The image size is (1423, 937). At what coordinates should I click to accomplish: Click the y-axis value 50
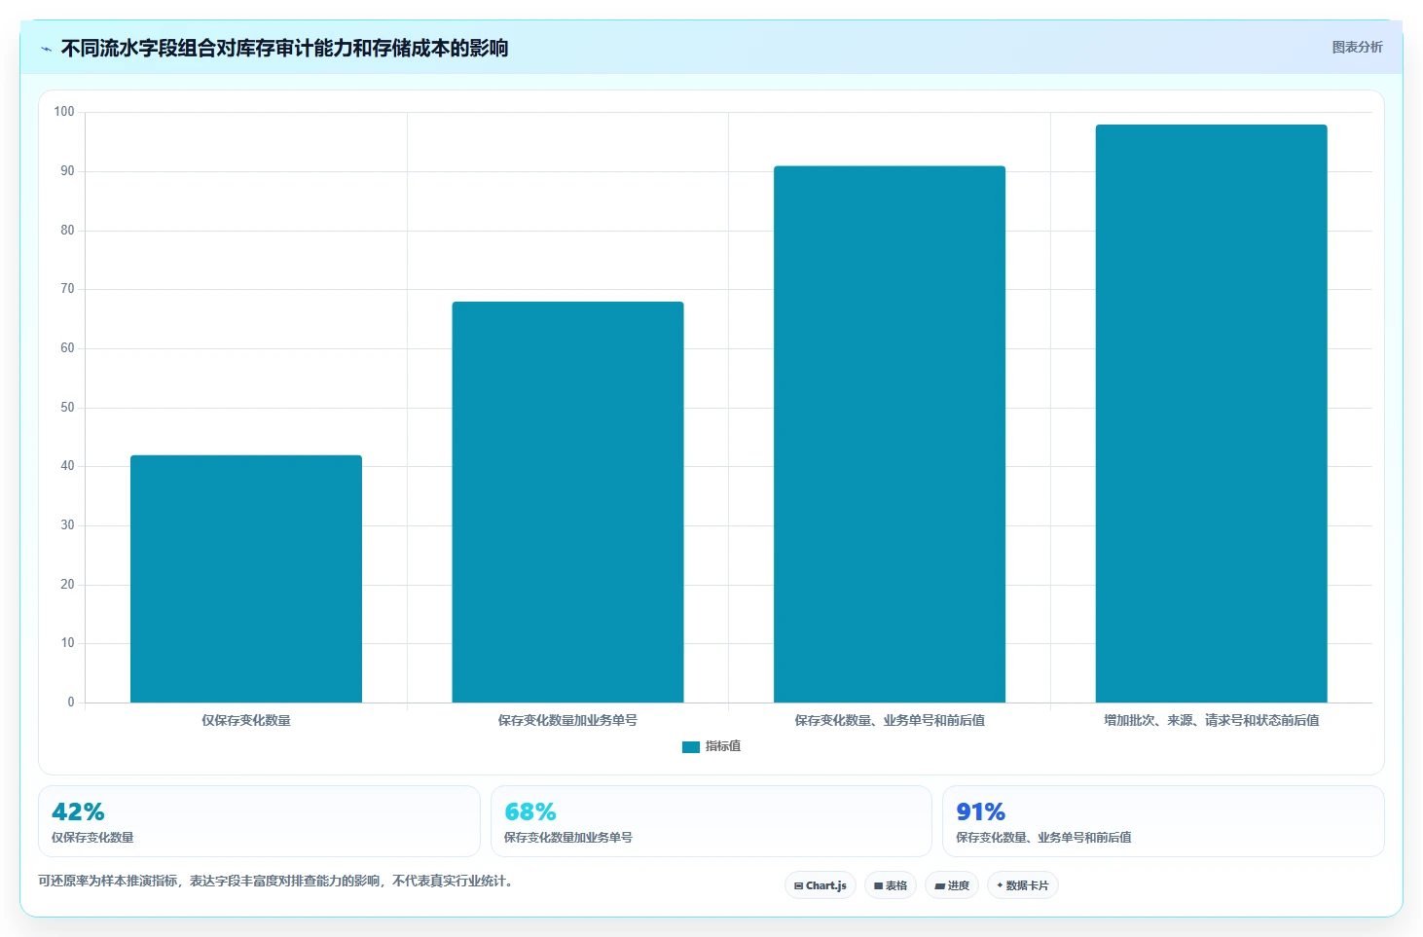pos(67,408)
